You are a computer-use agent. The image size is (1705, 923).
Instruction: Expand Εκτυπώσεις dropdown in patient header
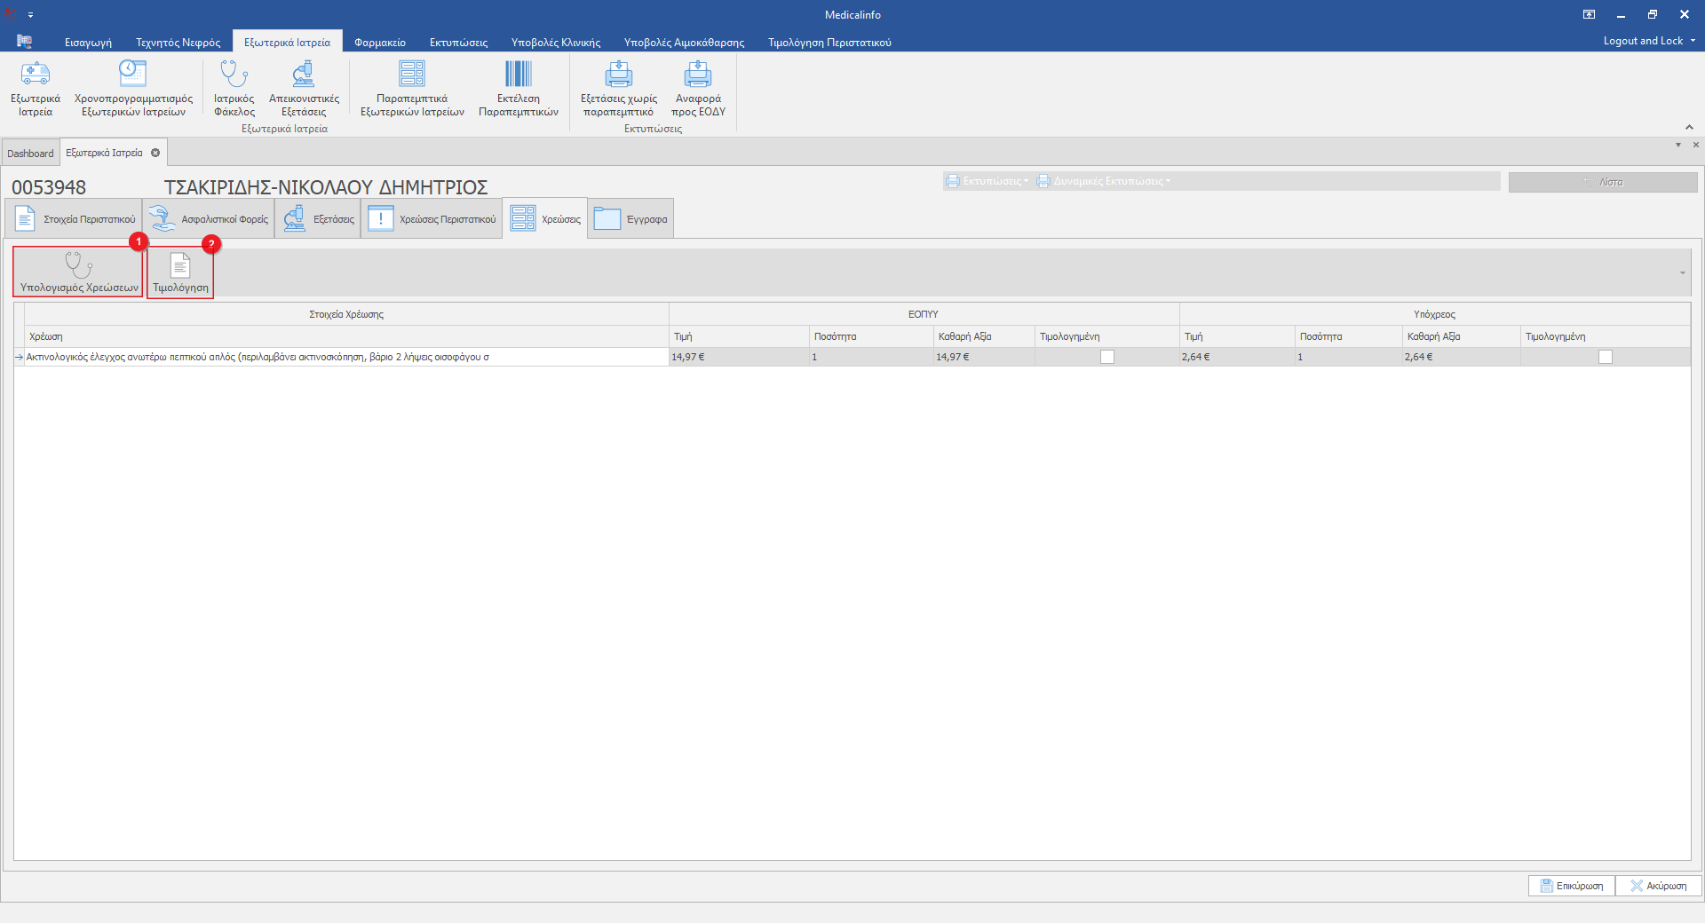coord(987,181)
